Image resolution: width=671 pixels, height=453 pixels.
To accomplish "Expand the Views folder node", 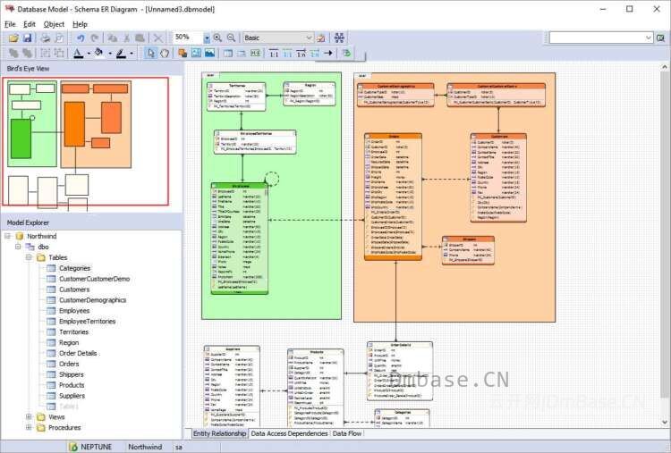I will 29,416.
